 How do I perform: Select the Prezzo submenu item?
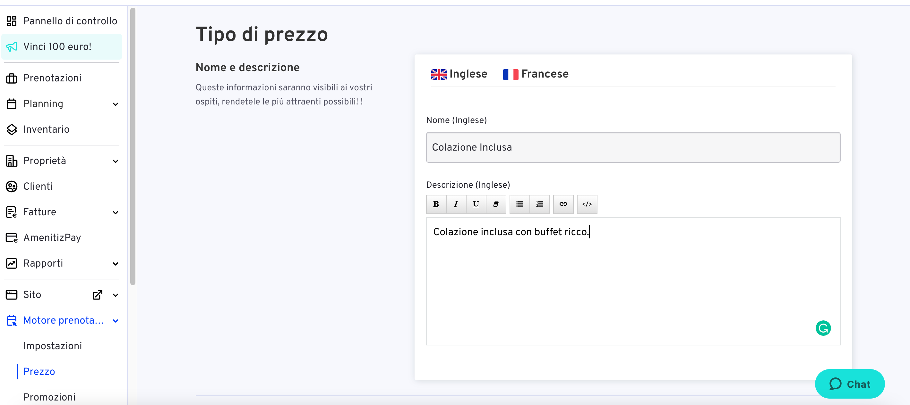(39, 371)
